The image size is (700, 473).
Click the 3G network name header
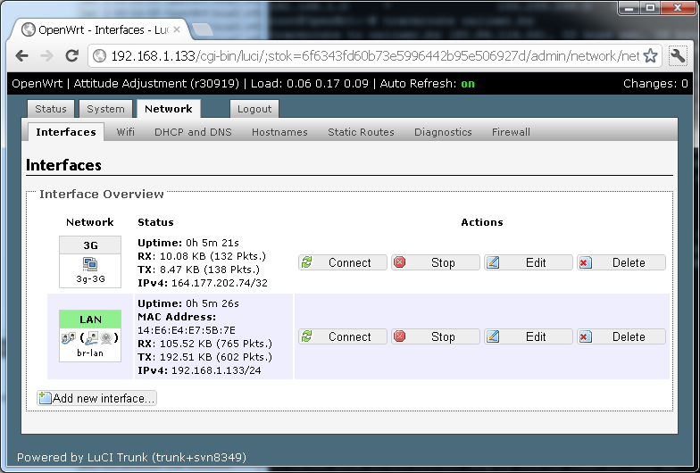click(90, 245)
